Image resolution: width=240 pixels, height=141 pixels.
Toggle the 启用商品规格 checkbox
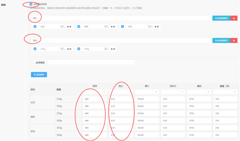click(31, 4)
